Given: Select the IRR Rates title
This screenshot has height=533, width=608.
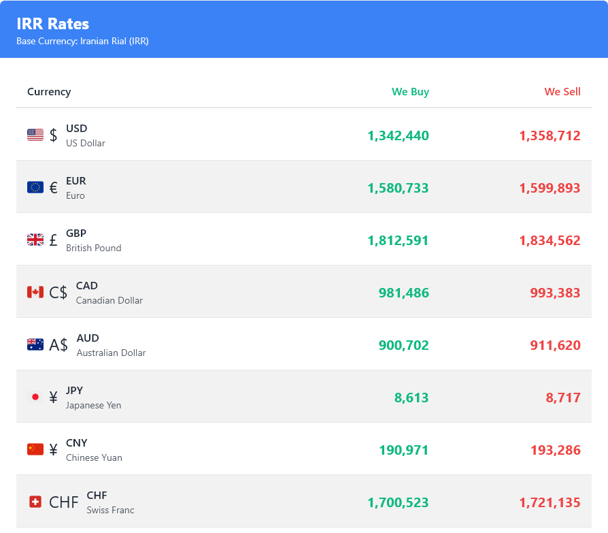Looking at the screenshot, I should coord(51,24).
